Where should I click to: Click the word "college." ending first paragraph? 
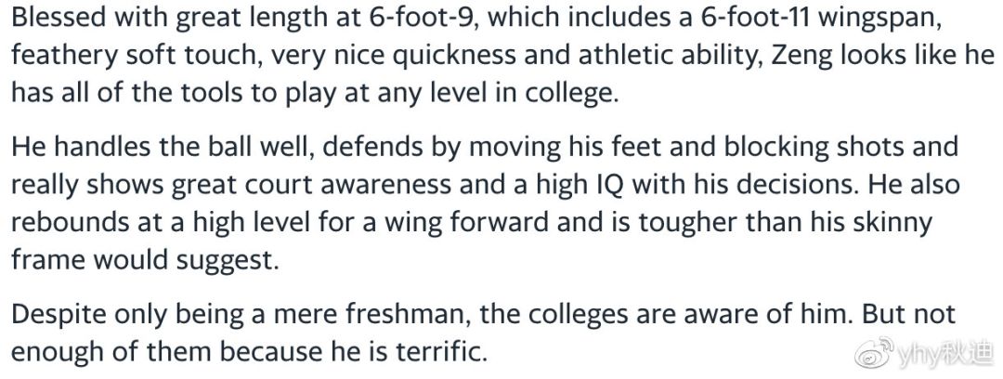tap(572, 95)
